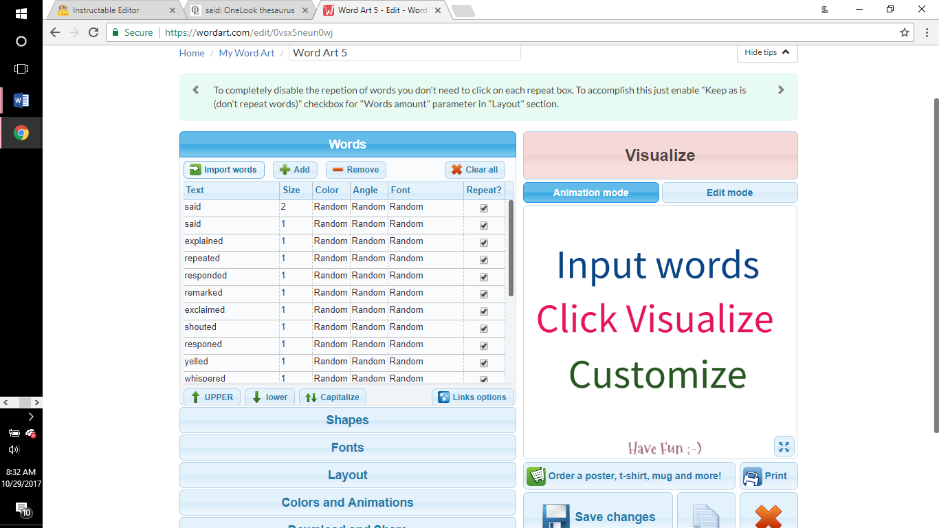Click the Font cell for 'shouted'
Screen dimensions: 939x528
coord(426,327)
